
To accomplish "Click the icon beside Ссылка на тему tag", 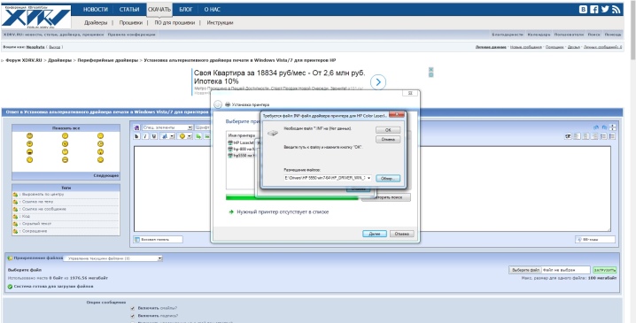I will tap(15, 203).
